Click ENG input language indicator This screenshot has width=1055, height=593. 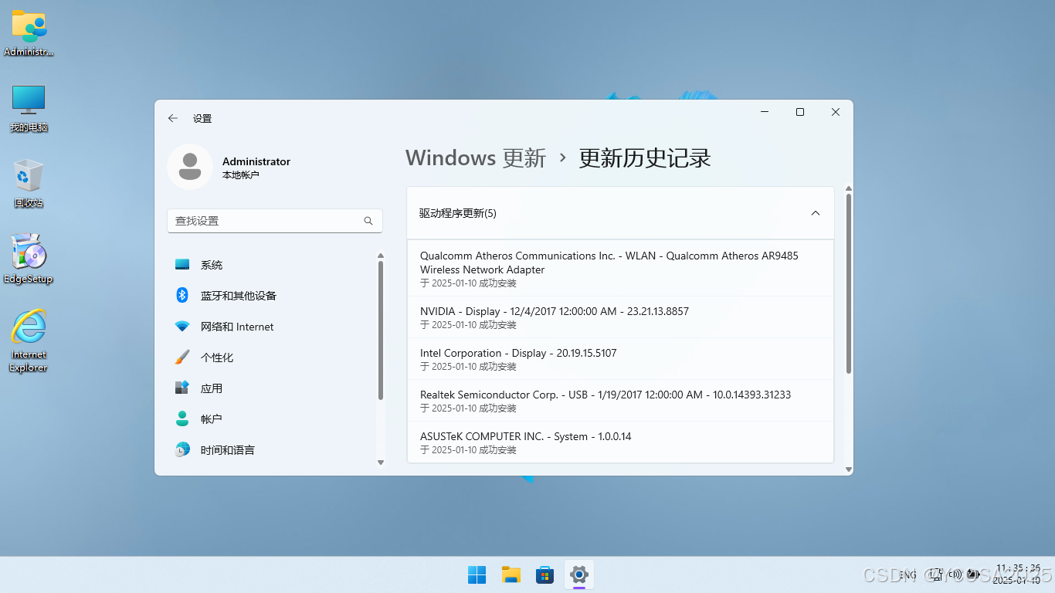click(x=907, y=574)
